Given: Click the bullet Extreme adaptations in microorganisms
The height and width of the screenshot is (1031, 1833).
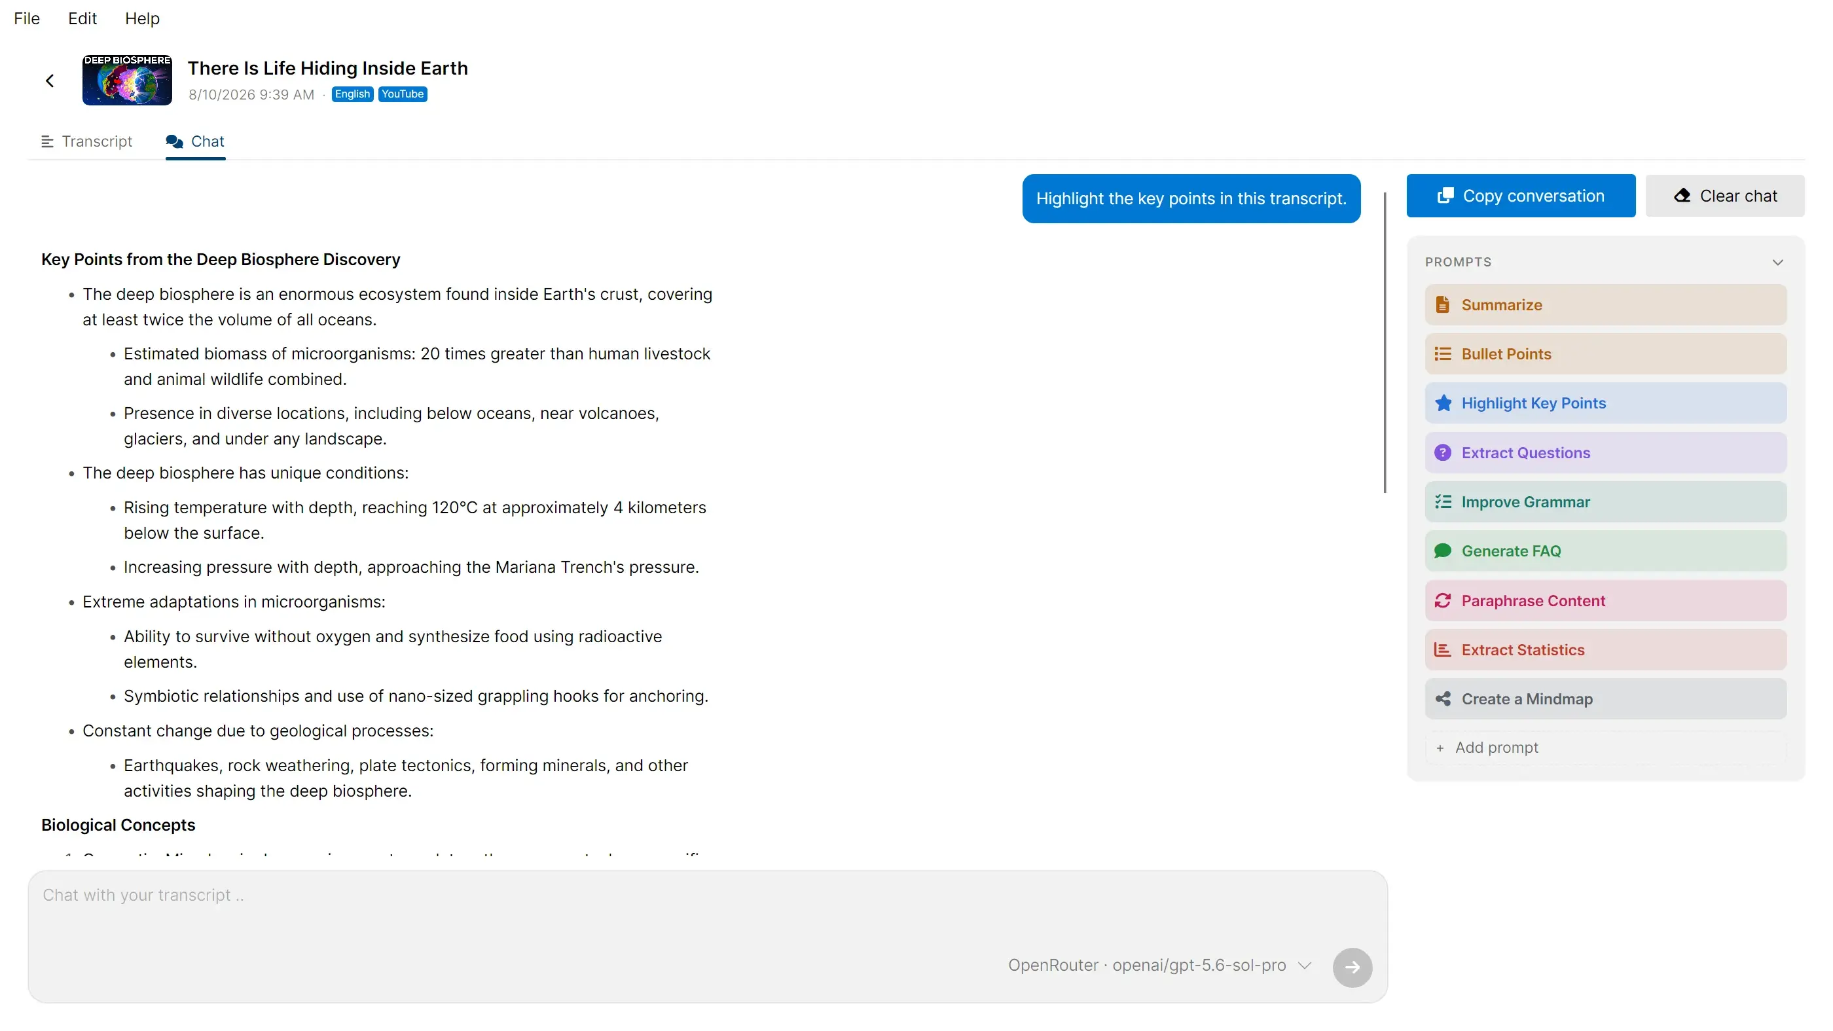Looking at the screenshot, I should [x=234, y=602].
